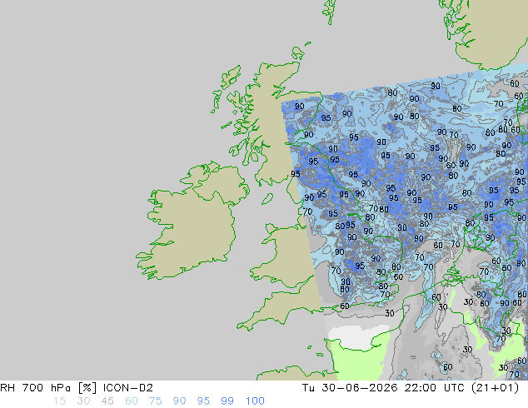Viewport: 528px width, 408px height.
Task: Click the 100 legend value
Action: 255,401
